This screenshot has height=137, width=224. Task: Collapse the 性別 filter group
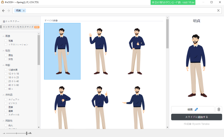click(4, 51)
